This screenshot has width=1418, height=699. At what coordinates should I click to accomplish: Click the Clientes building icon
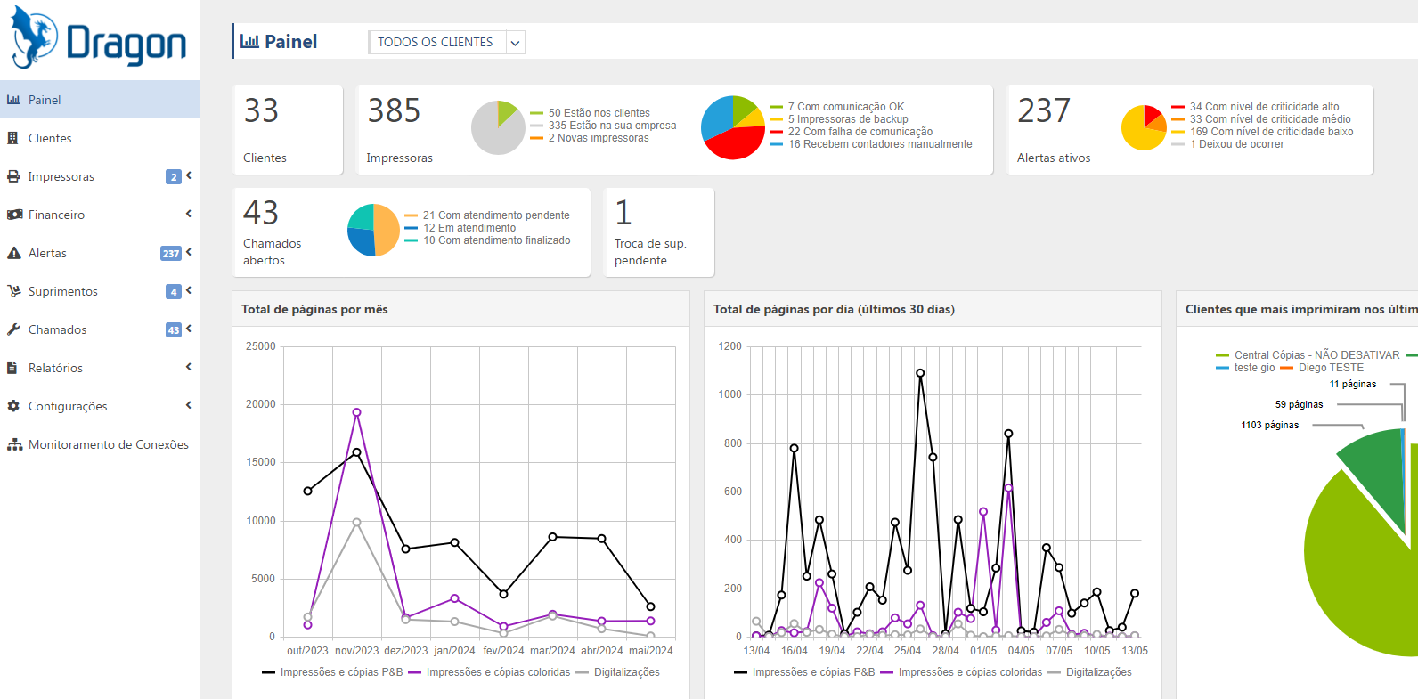point(12,138)
